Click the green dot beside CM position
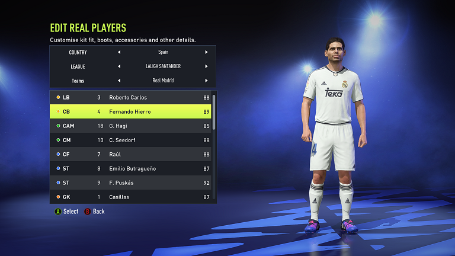The height and width of the screenshot is (256, 455). [58, 140]
